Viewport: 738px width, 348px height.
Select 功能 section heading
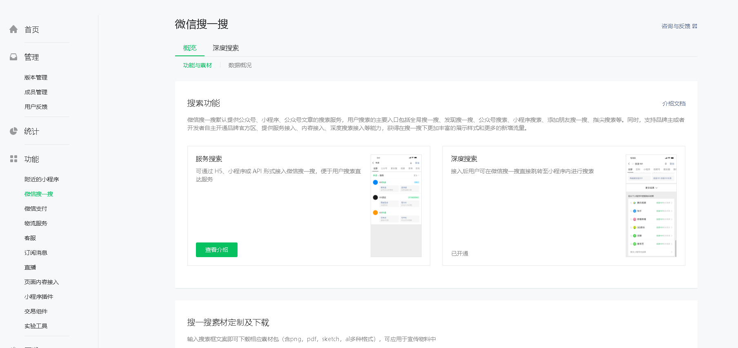pos(32,159)
